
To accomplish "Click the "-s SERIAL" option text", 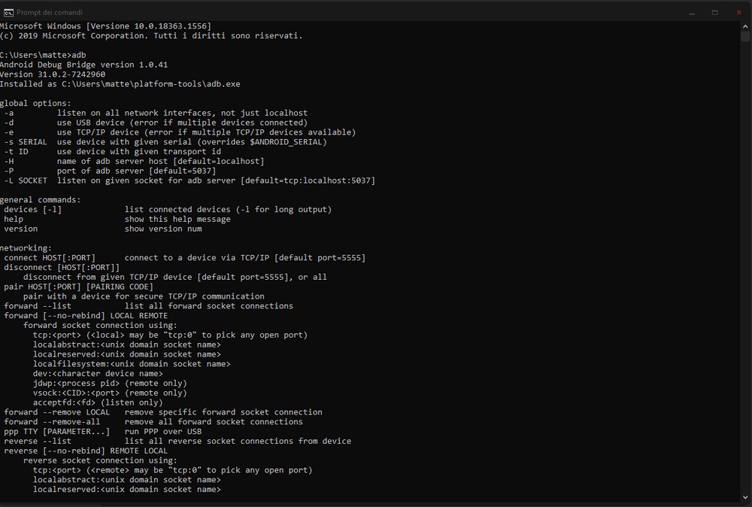I will [26, 141].
